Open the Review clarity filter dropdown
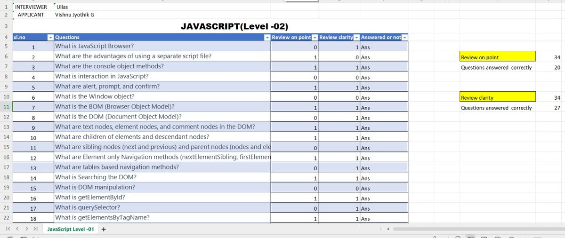Image resolution: width=565 pixels, height=238 pixels. [356, 37]
